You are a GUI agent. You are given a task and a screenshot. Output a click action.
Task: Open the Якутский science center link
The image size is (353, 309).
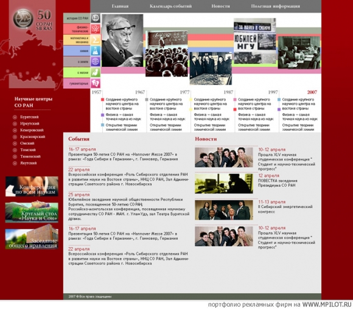(29, 163)
